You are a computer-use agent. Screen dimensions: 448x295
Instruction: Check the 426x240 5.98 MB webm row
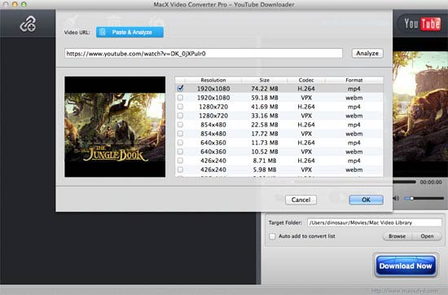(x=180, y=170)
